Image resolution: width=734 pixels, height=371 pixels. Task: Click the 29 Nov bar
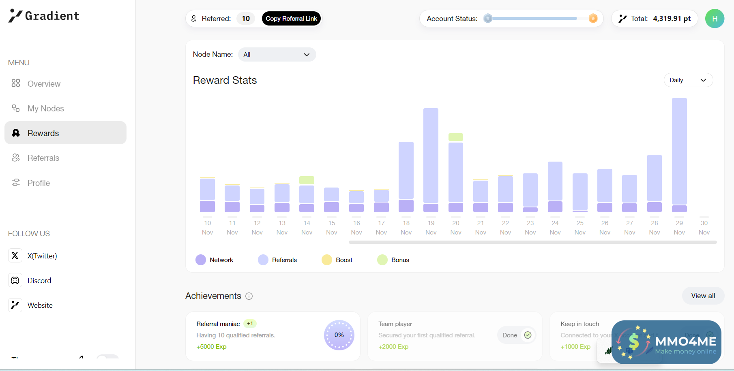pos(679,155)
